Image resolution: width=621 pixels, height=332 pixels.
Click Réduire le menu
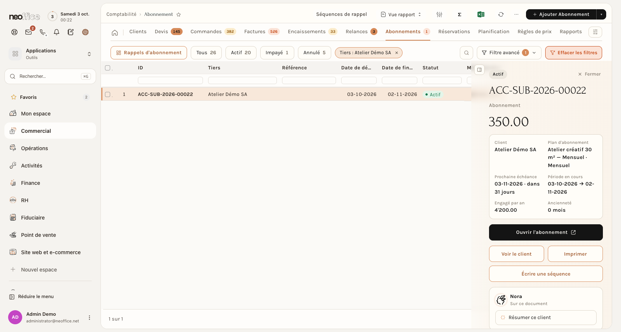(x=32, y=297)
